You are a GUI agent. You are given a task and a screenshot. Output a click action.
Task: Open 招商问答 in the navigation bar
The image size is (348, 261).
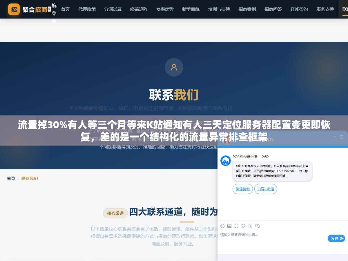coord(273,9)
